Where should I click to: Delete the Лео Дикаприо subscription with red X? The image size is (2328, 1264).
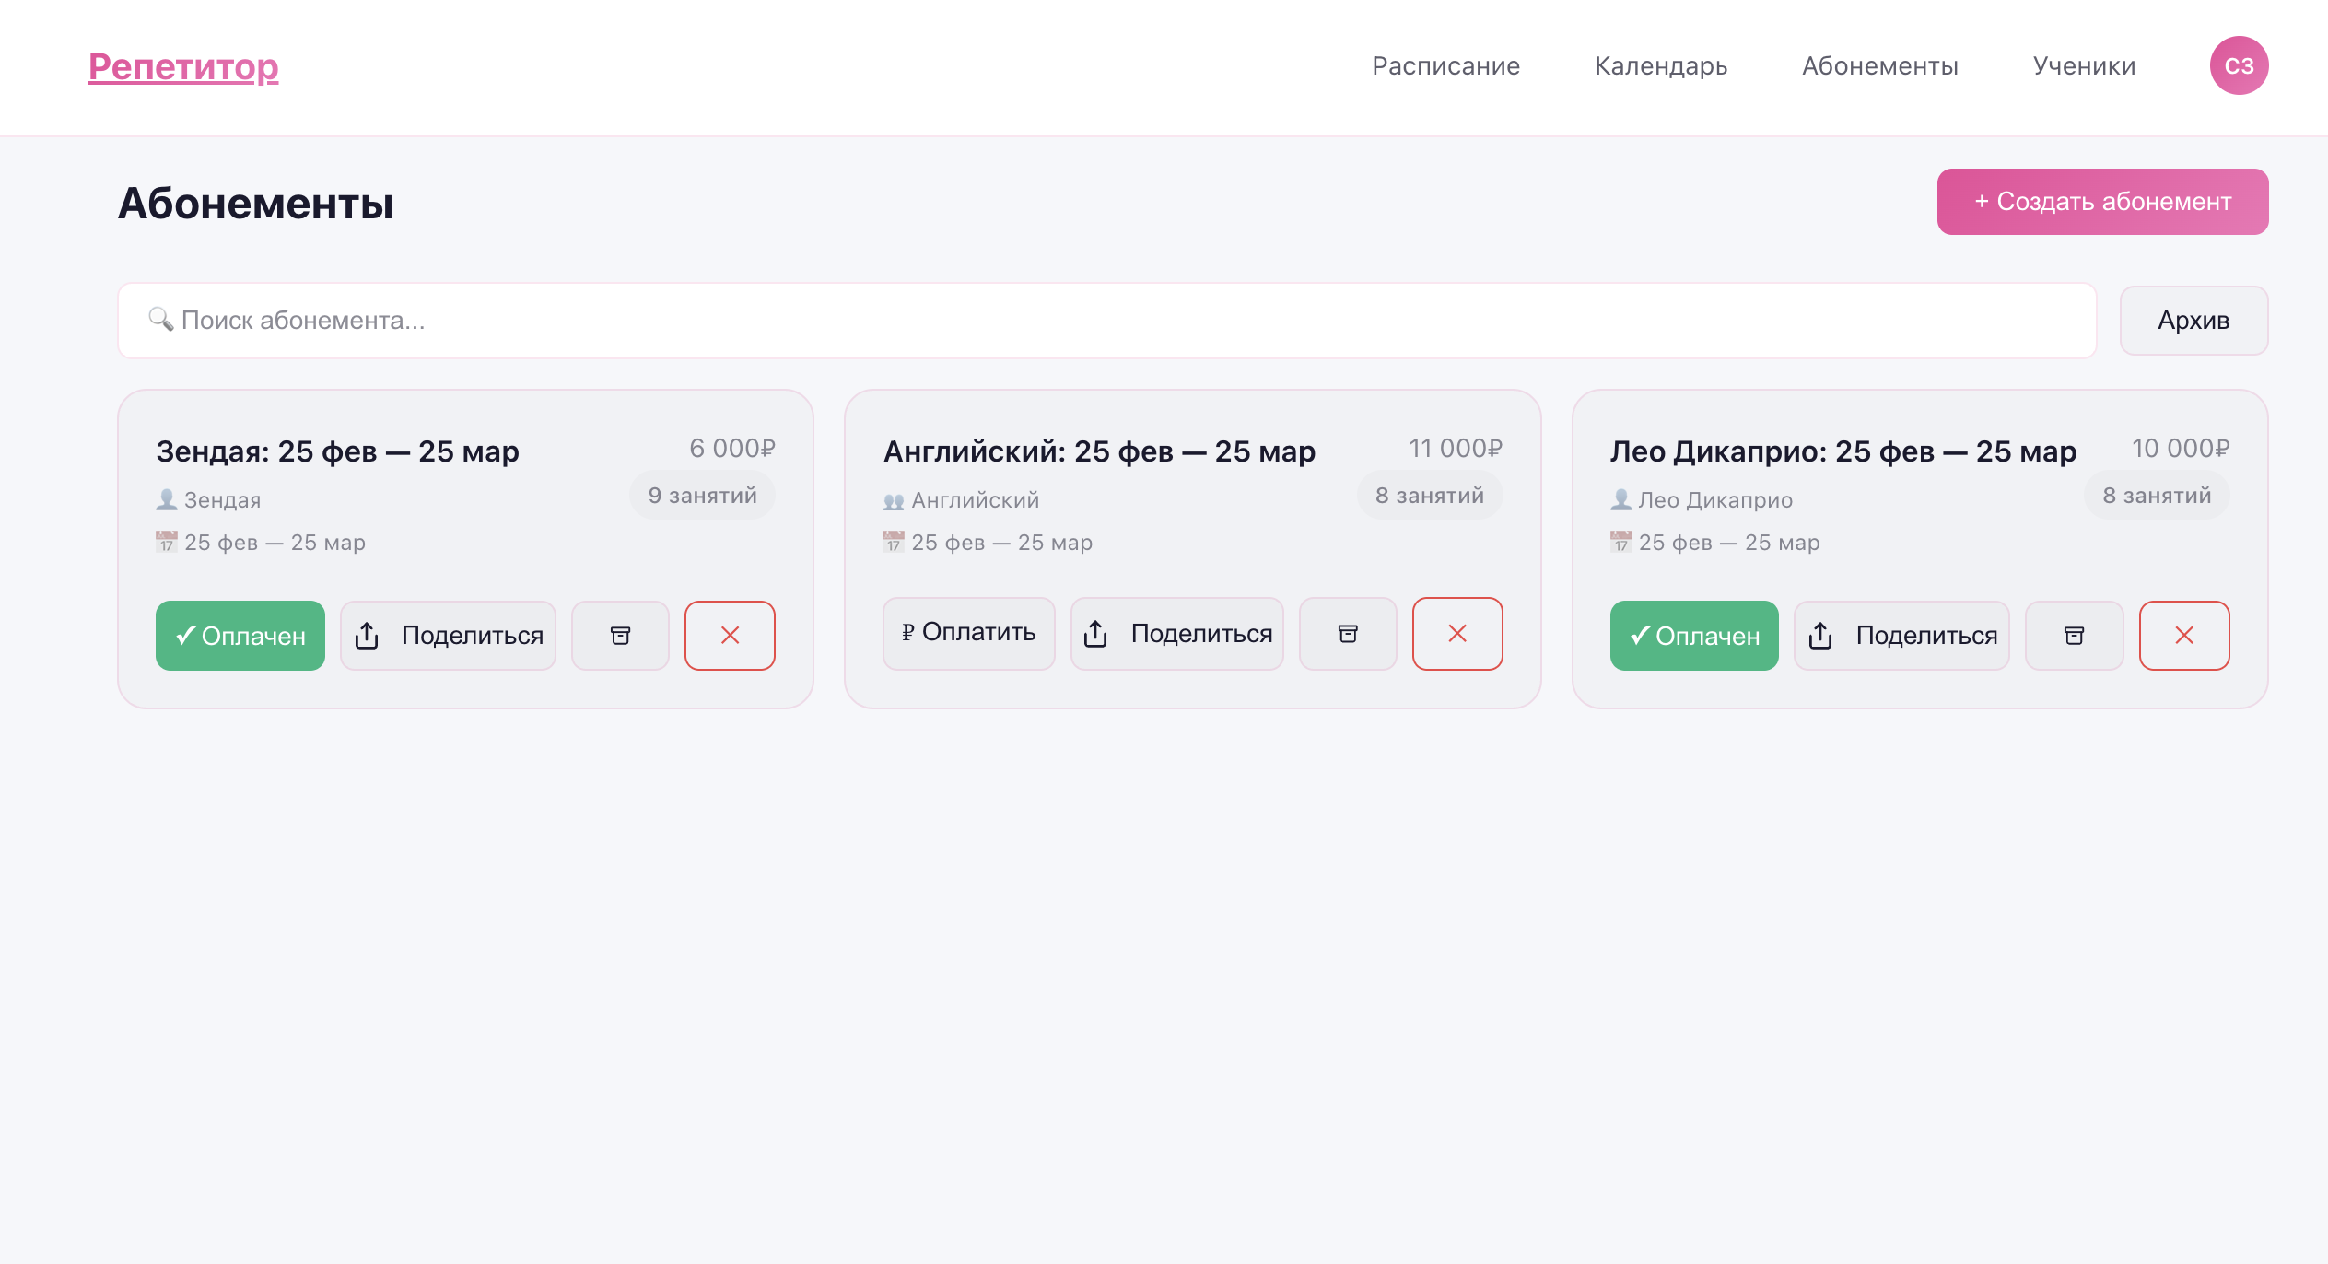(x=2184, y=636)
